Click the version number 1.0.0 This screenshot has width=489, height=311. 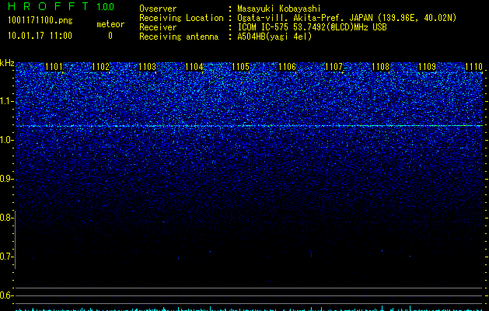pyautogui.click(x=106, y=7)
